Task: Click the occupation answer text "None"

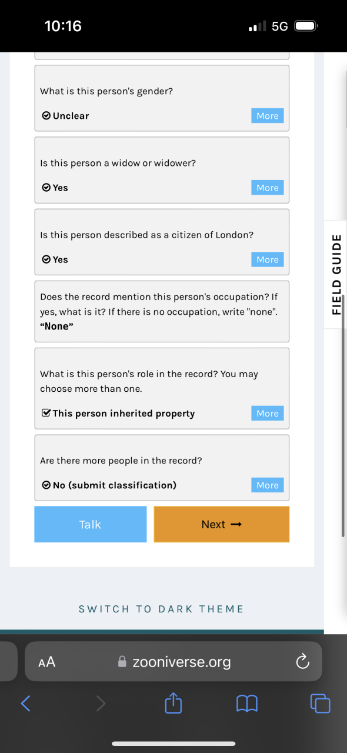Action: click(56, 326)
